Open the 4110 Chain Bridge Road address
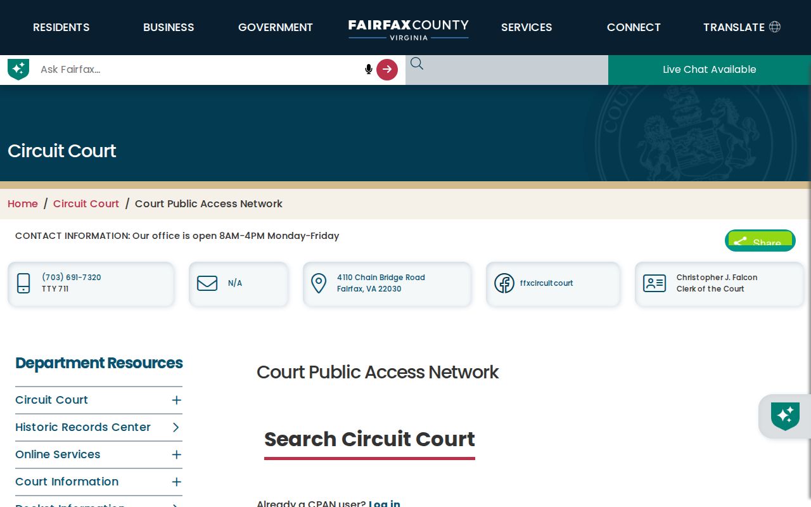The image size is (811, 507). coord(381,283)
